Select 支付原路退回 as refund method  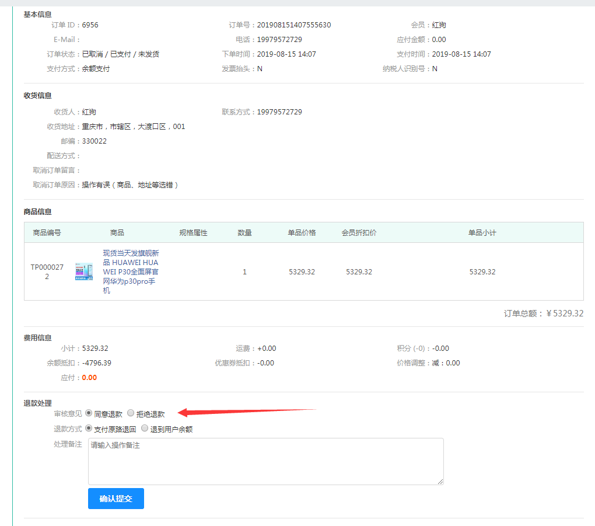pos(89,429)
